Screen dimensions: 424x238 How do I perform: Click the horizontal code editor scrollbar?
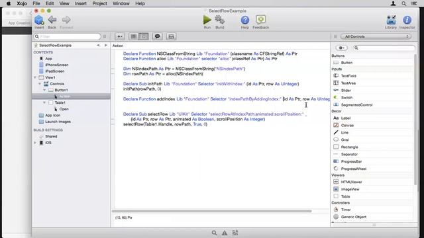point(212,211)
